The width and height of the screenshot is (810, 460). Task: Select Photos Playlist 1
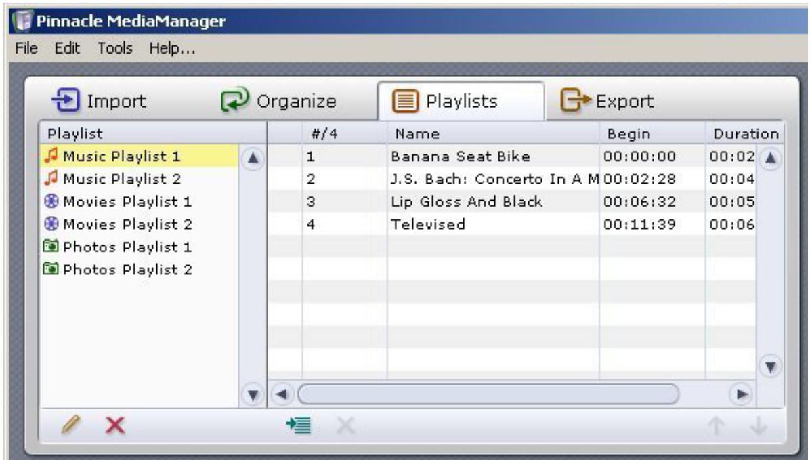pos(139,247)
